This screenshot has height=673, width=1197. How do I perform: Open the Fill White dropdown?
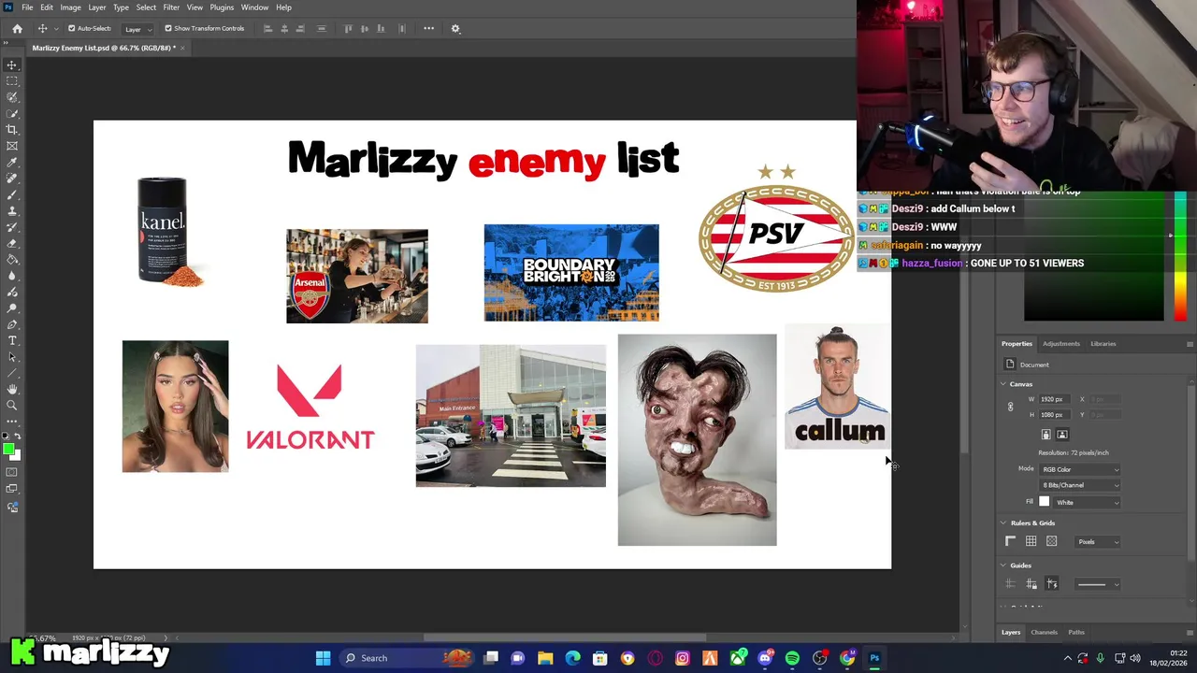pyautogui.click(x=1087, y=502)
